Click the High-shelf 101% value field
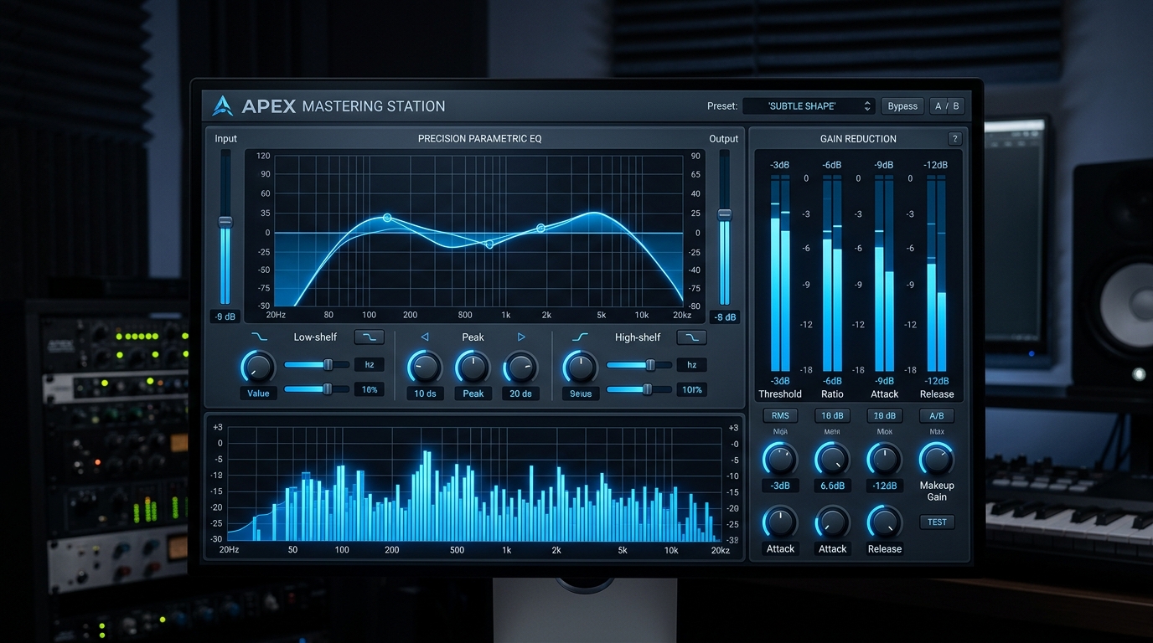Image resolution: width=1153 pixels, height=643 pixels. tap(692, 389)
